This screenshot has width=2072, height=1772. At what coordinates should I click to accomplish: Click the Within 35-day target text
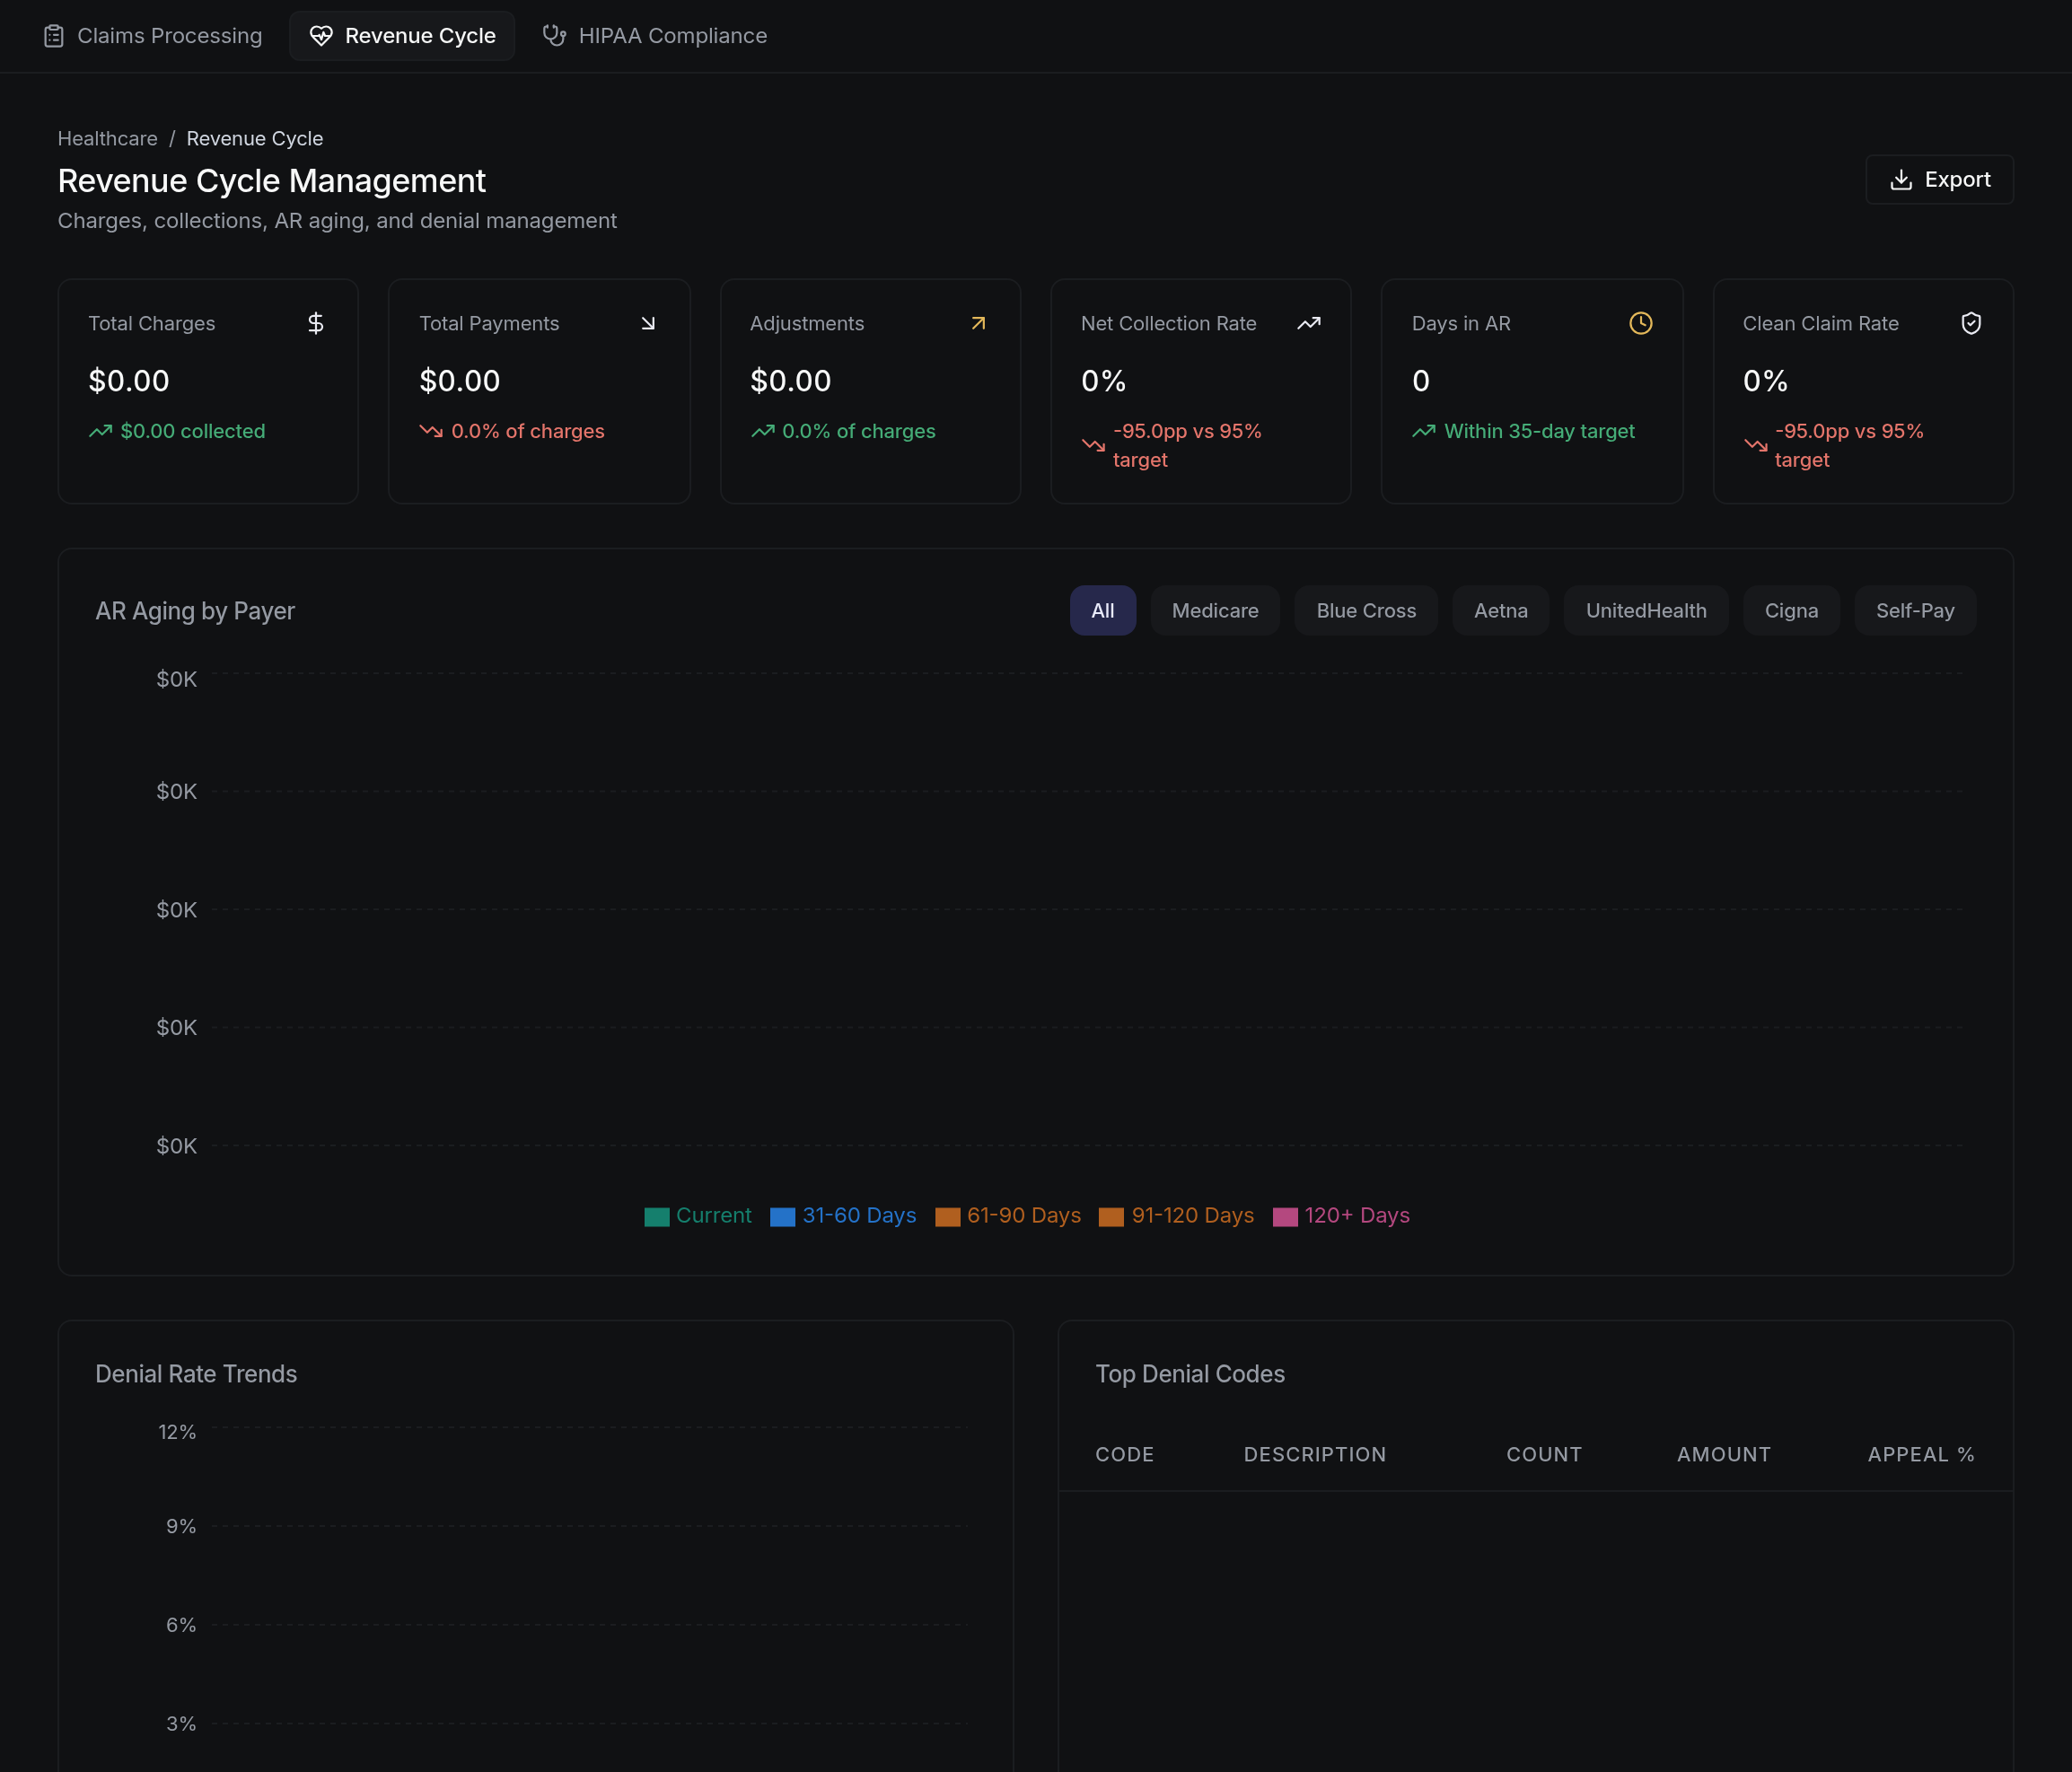click(x=1539, y=431)
